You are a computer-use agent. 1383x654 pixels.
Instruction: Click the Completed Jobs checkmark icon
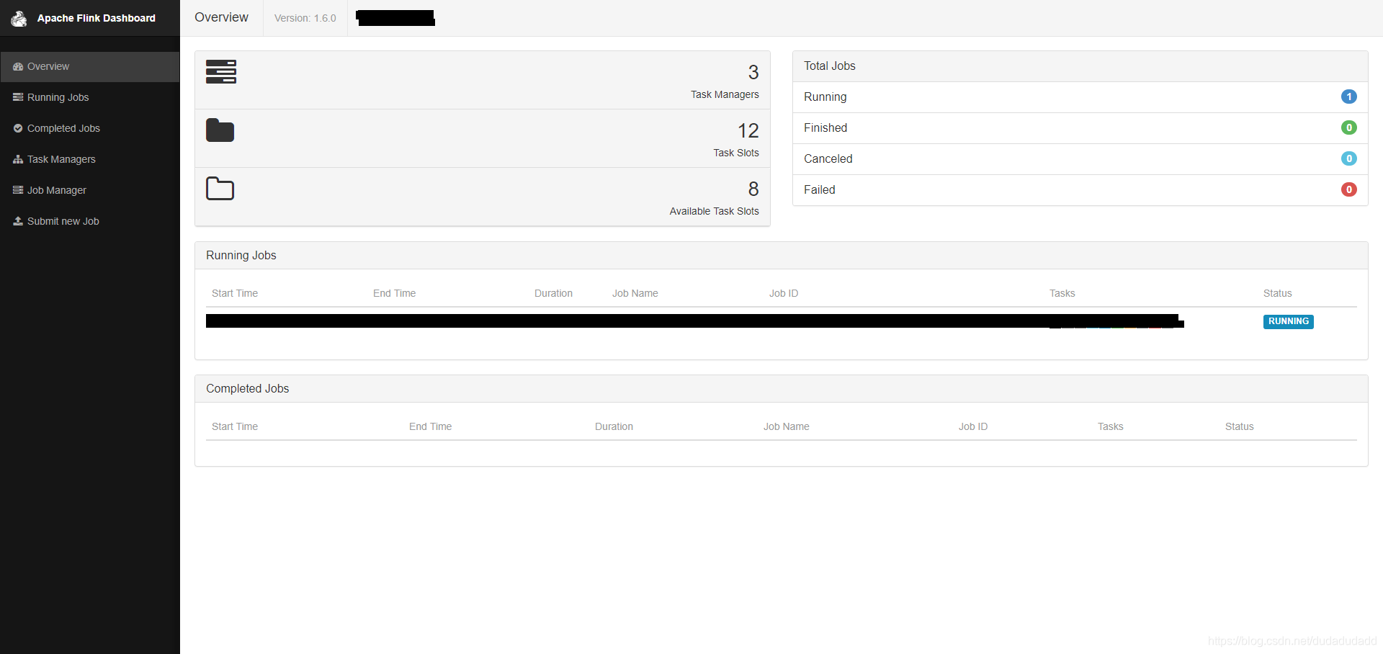point(18,128)
